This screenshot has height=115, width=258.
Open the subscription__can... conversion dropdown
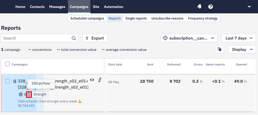point(189,38)
